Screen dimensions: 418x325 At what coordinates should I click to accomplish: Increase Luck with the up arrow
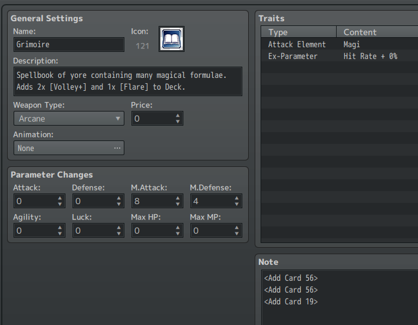click(x=119, y=228)
